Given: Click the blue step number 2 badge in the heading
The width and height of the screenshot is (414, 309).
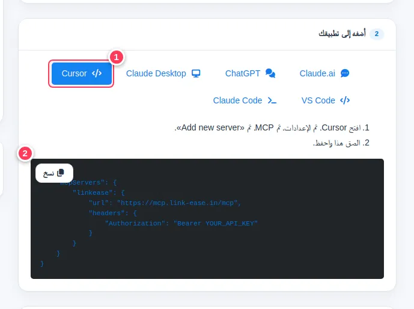Looking at the screenshot, I should (x=377, y=34).
